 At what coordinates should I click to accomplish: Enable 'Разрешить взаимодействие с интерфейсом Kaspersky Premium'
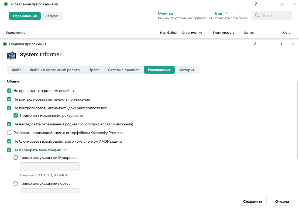tap(9, 133)
